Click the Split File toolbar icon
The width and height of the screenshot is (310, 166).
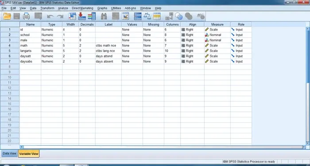(138, 16)
